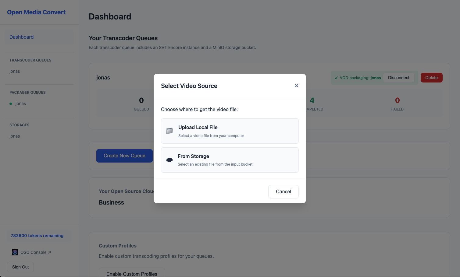Dismiss the dialog using the X icon
The width and height of the screenshot is (460, 277).
(x=296, y=86)
